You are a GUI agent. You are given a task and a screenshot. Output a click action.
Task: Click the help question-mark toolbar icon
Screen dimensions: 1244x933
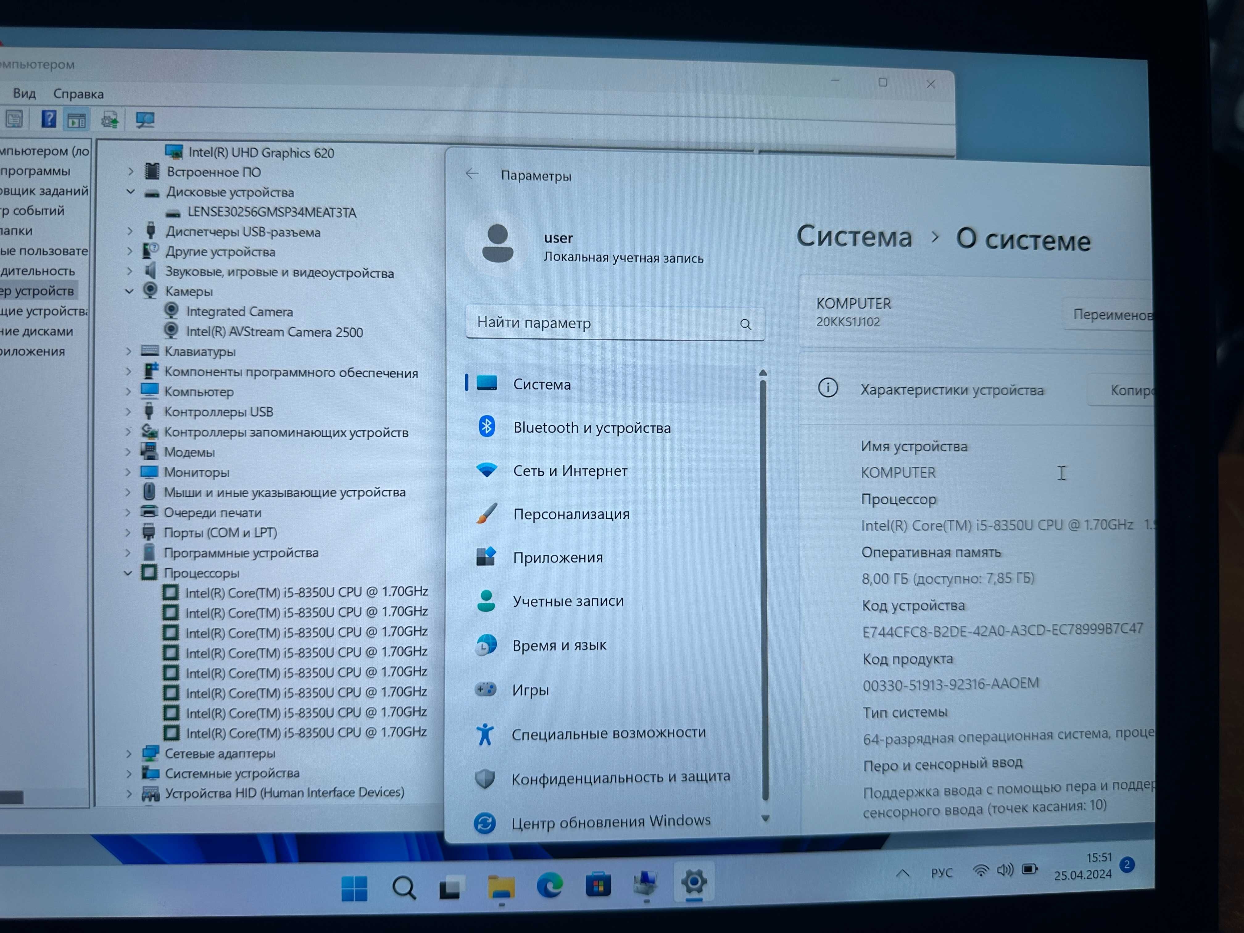click(49, 119)
